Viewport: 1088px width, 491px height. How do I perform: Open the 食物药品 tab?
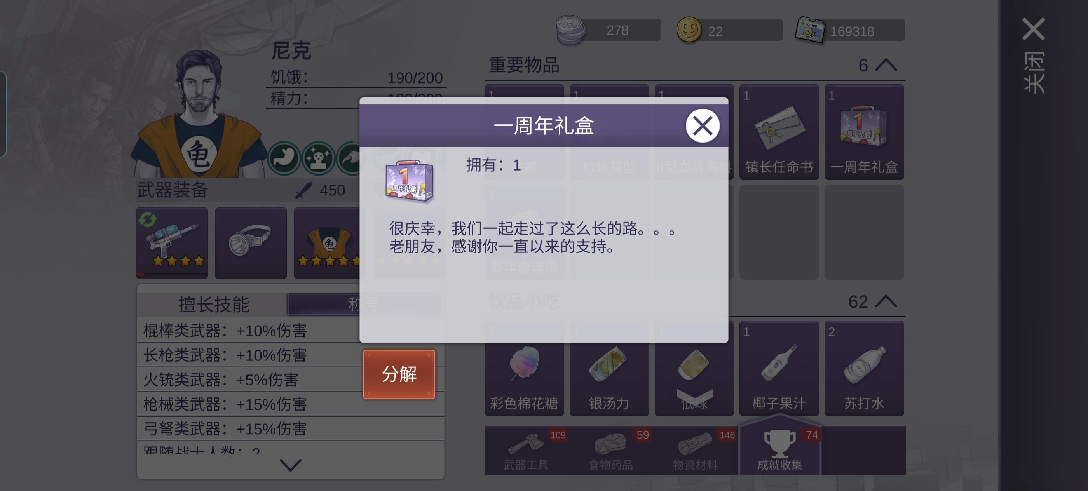pyautogui.click(x=611, y=451)
